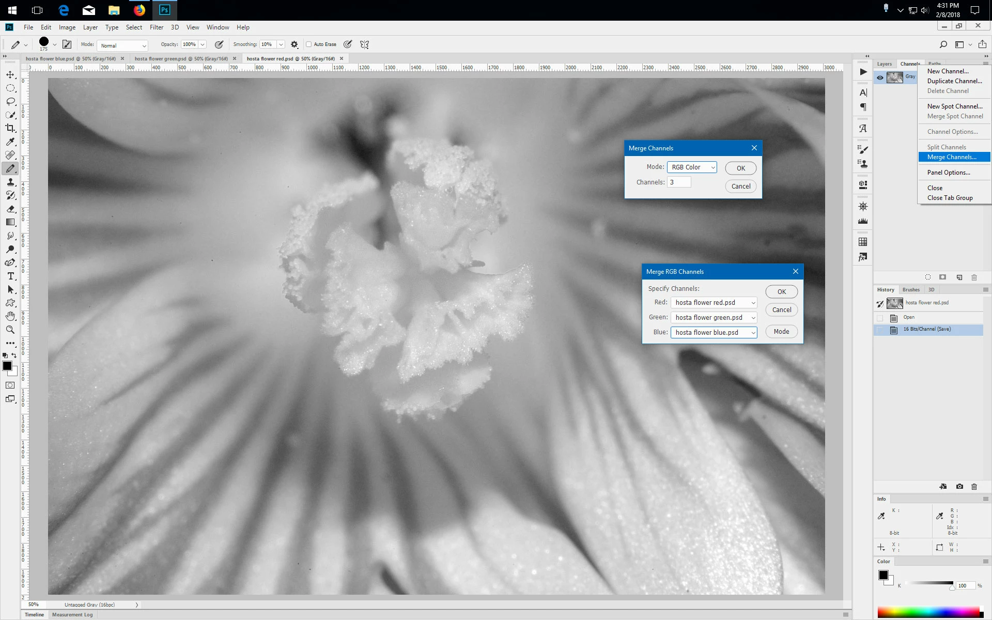
Task: Open the Mode RGB Color dropdown
Action: pyautogui.click(x=692, y=167)
